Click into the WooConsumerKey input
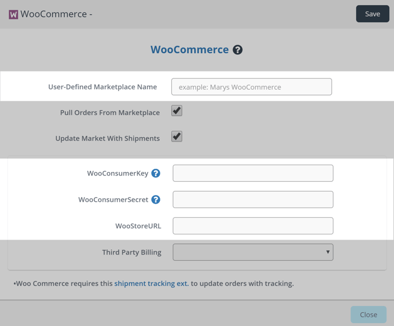The image size is (394, 326). click(x=253, y=173)
